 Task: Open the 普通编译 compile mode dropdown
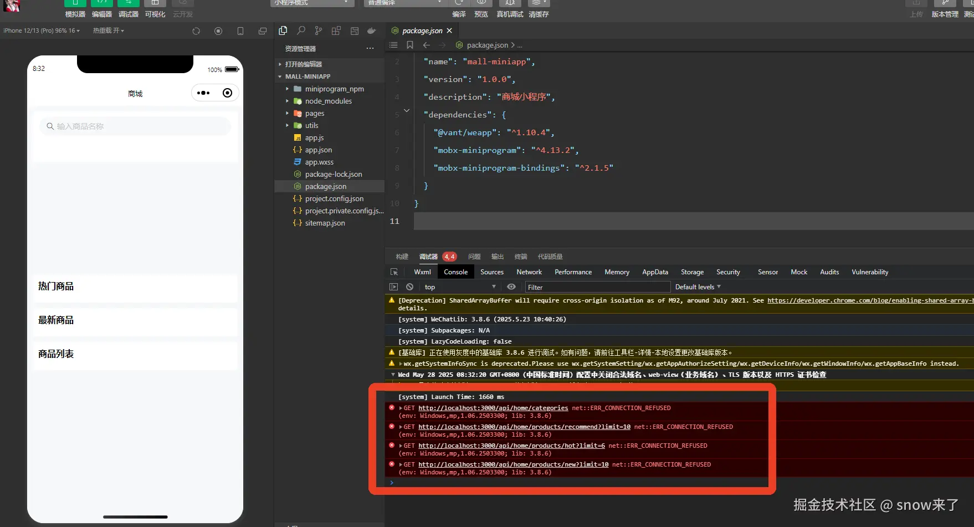[406, 3]
